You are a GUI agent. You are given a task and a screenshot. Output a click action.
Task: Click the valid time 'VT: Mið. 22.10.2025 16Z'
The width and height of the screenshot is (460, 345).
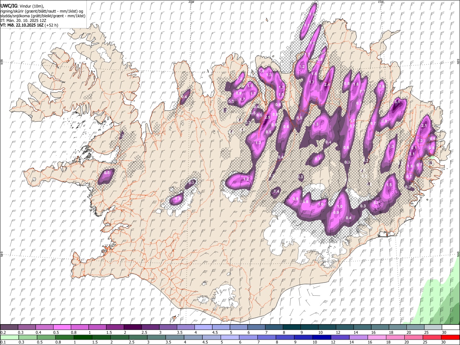coord(22,25)
